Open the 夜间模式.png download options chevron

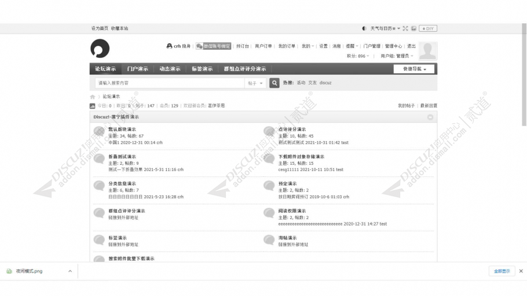coord(70,271)
